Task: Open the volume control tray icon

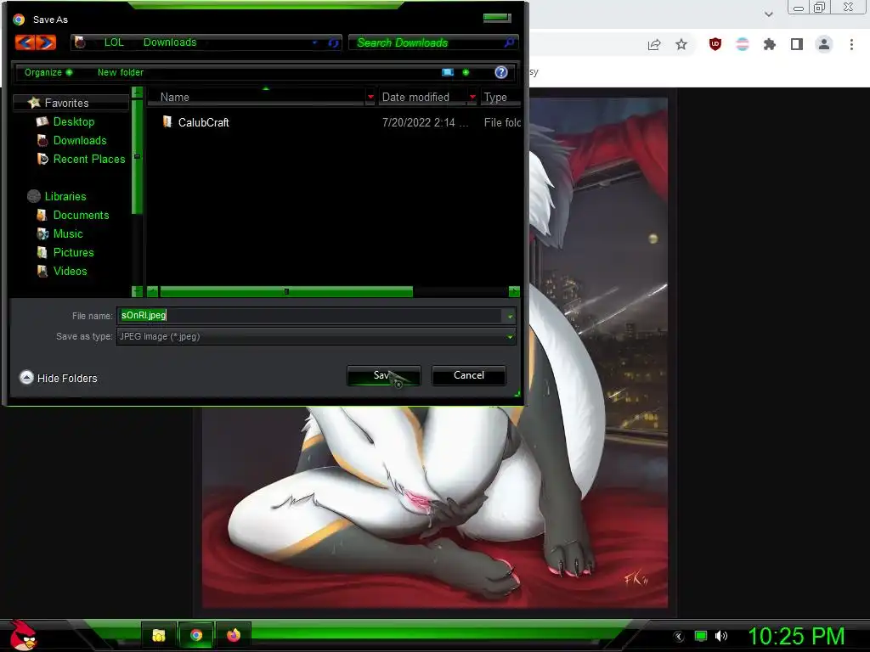Action: click(720, 636)
